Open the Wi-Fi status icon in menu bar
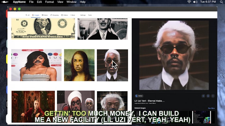 coord(189,2)
